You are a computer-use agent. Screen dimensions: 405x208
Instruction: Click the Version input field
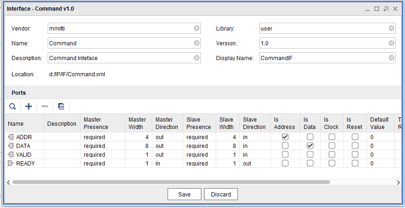(327, 43)
